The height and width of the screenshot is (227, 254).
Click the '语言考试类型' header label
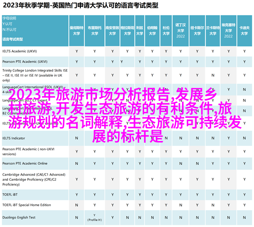coord(13,39)
